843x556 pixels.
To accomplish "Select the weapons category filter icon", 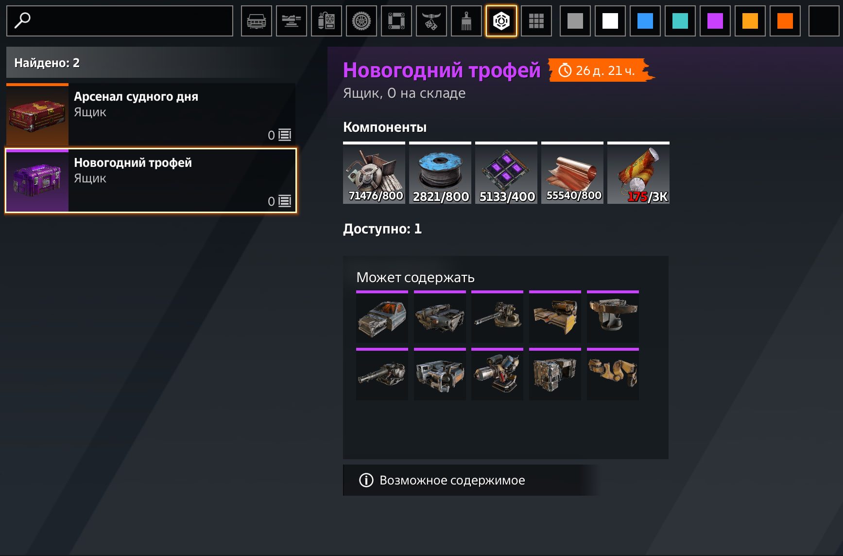I will pyautogui.click(x=292, y=21).
